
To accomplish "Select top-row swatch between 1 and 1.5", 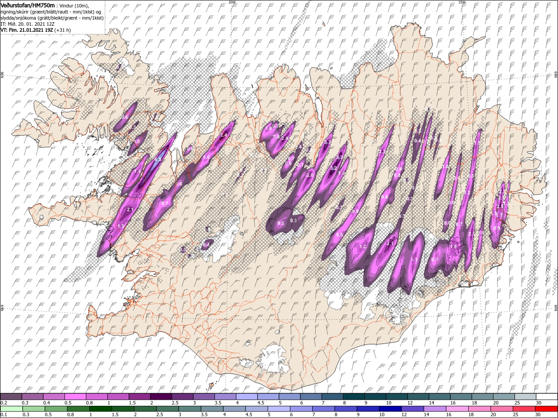I will pyautogui.click(x=118, y=397).
